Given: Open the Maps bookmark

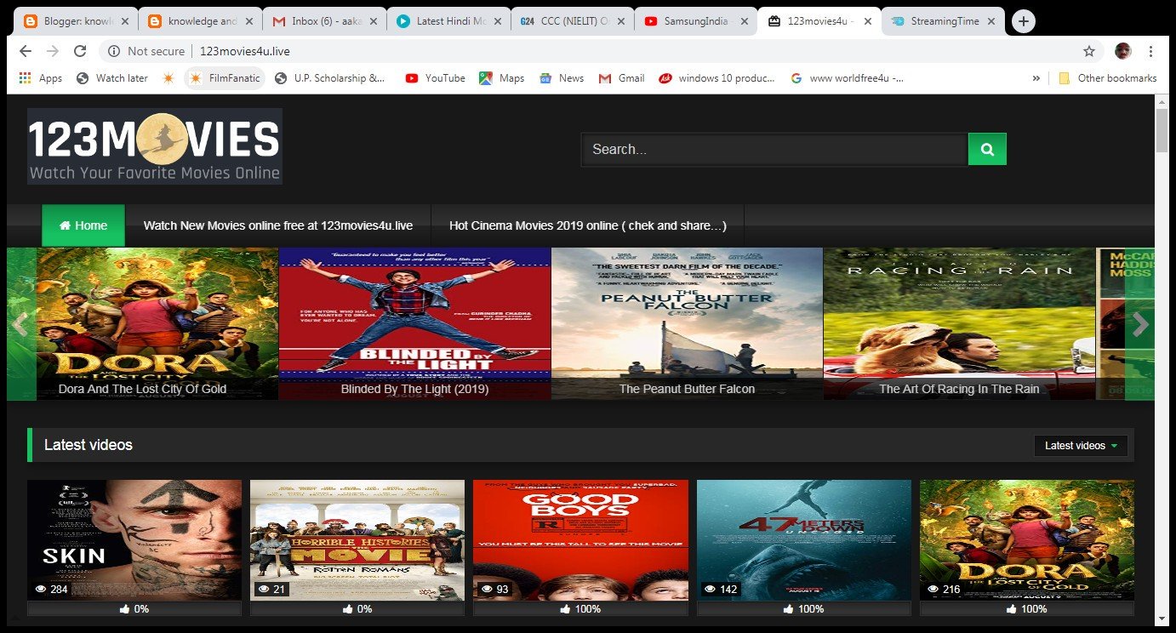Looking at the screenshot, I should coord(501,77).
